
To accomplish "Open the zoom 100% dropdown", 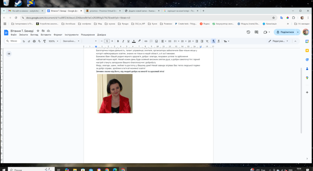I will (x=53, y=41).
